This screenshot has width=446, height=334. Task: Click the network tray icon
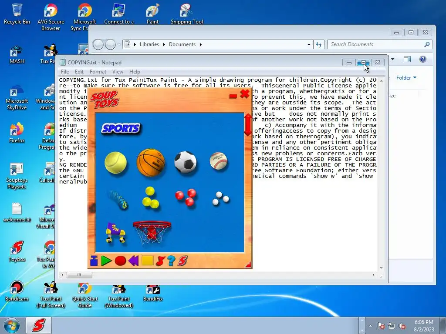coord(392,326)
